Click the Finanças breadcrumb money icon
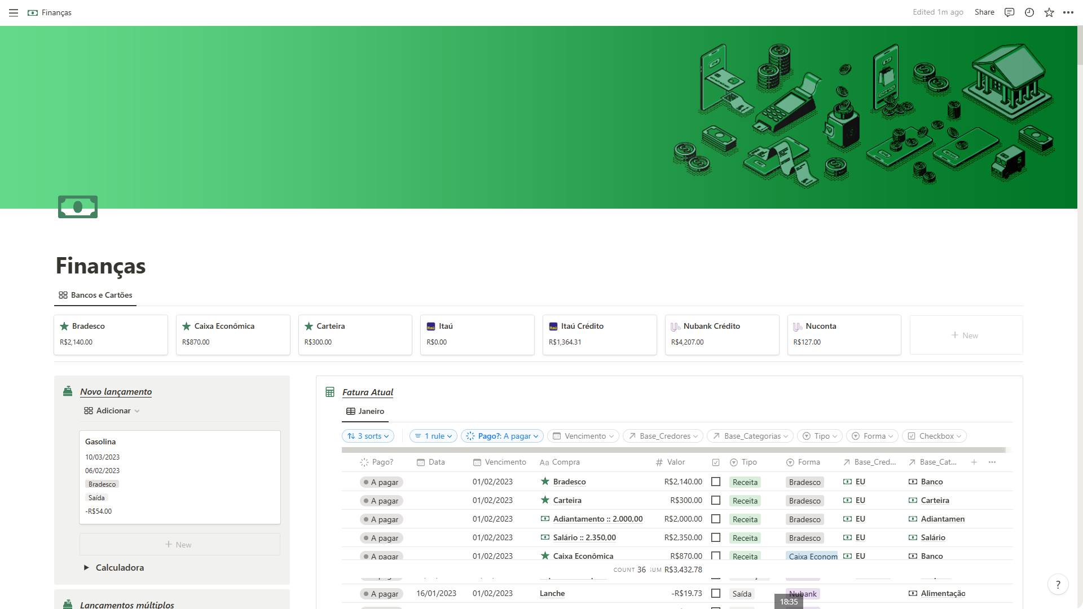 [x=33, y=12]
